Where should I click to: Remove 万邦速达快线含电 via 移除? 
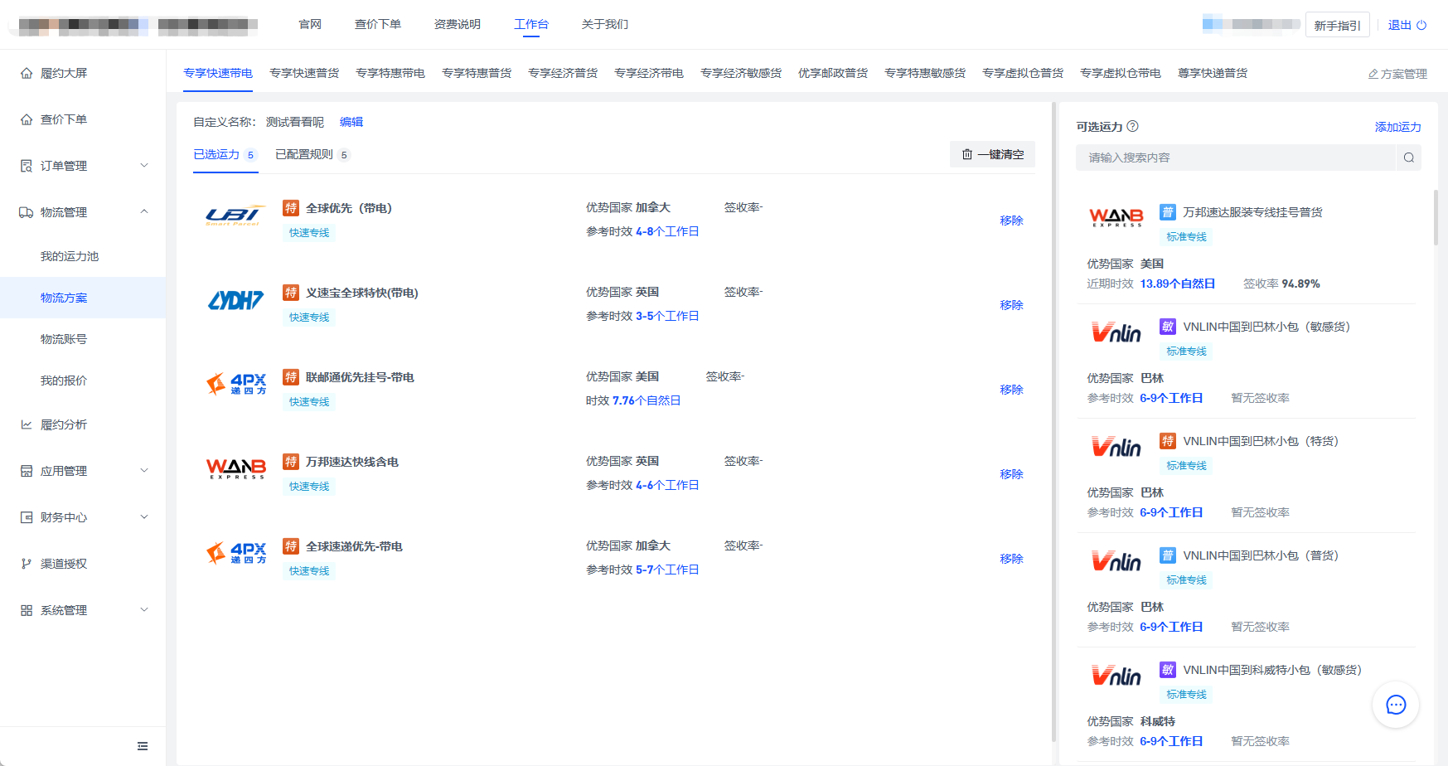(1012, 474)
